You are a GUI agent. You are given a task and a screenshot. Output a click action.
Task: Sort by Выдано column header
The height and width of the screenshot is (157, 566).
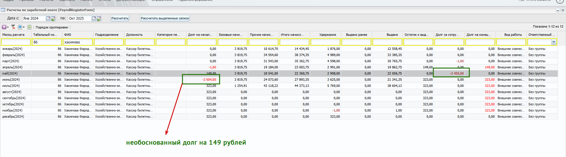pos(387,35)
